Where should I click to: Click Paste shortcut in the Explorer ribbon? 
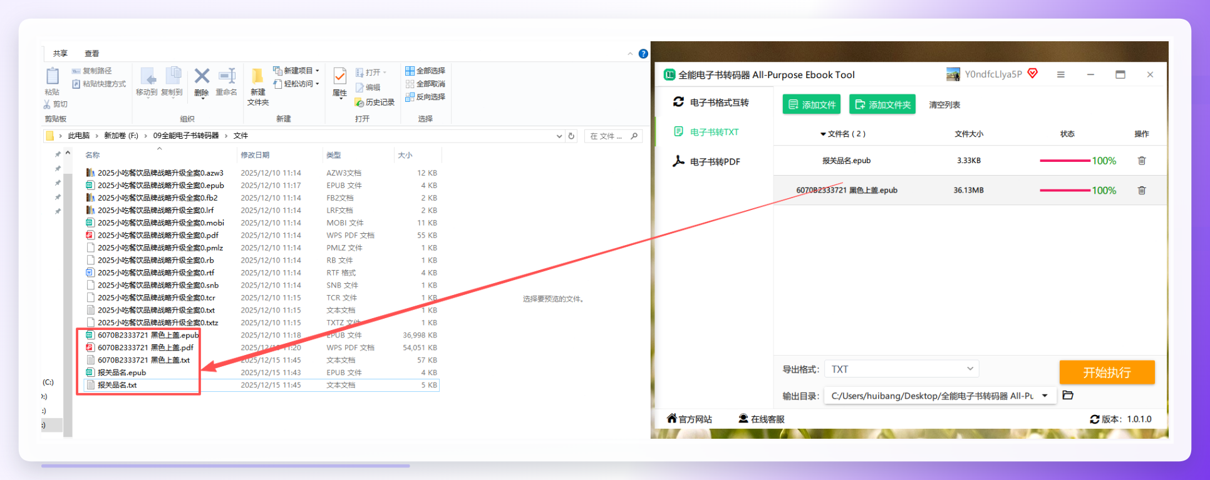(99, 84)
